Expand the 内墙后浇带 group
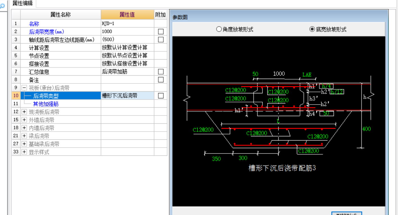Viewport: 398px width, 215px height. tap(24, 128)
